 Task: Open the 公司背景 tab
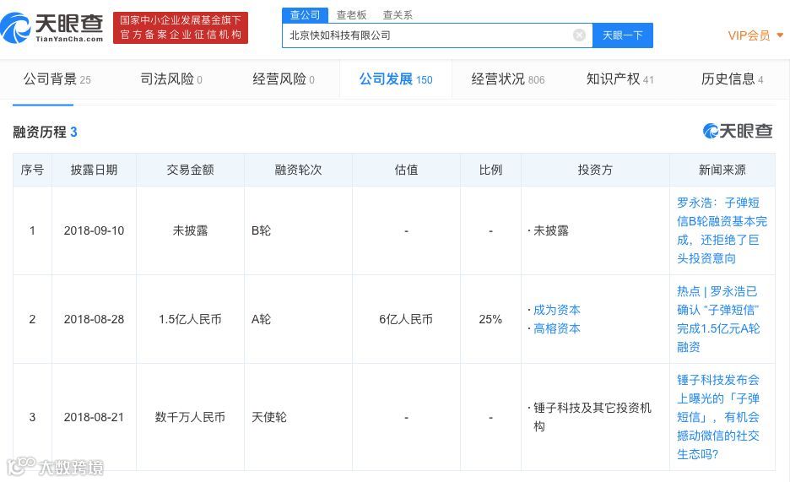tap(57, 79)
